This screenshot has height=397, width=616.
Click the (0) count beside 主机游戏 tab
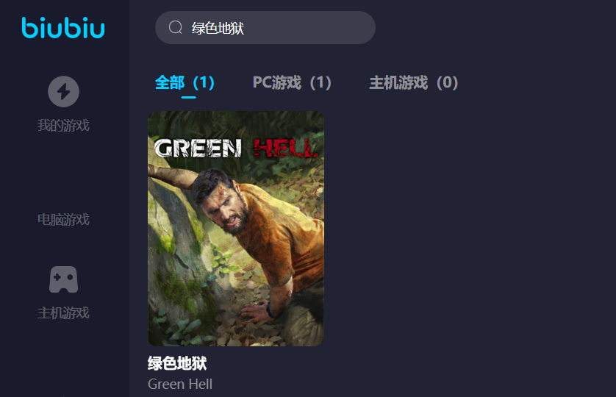[448, 82]
